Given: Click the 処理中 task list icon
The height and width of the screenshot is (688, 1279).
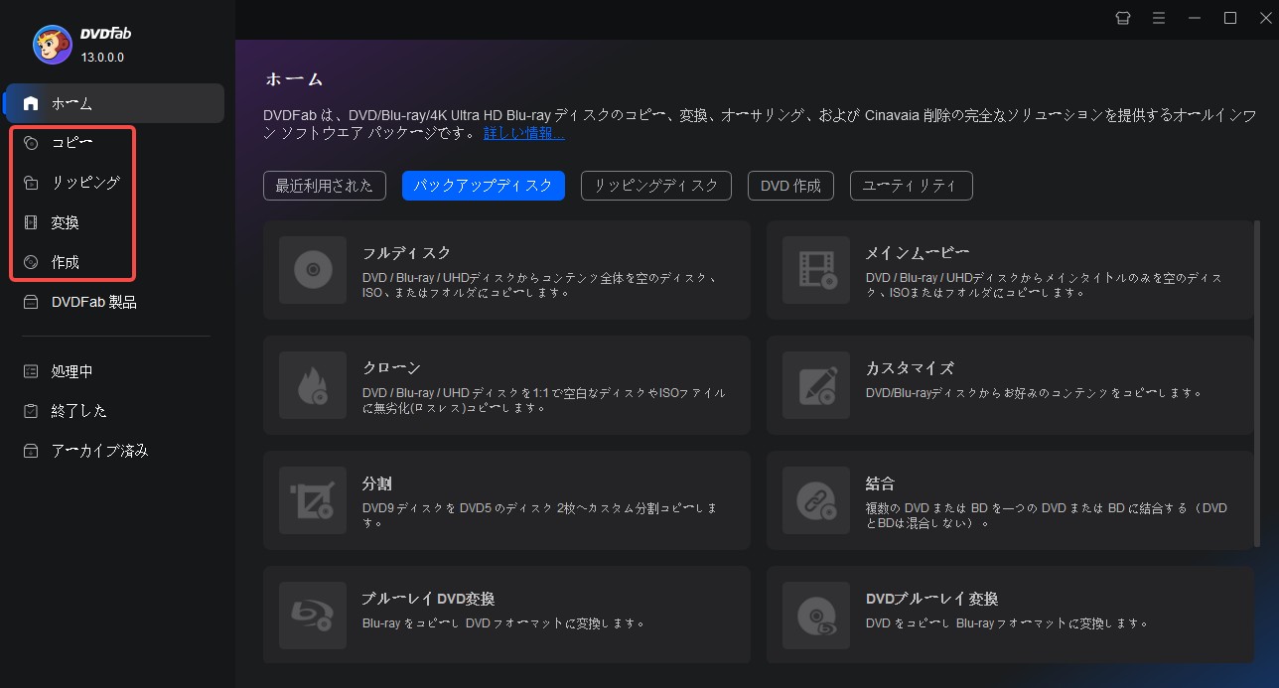Looking at the screenshot, I should click(x=31, y=371).
